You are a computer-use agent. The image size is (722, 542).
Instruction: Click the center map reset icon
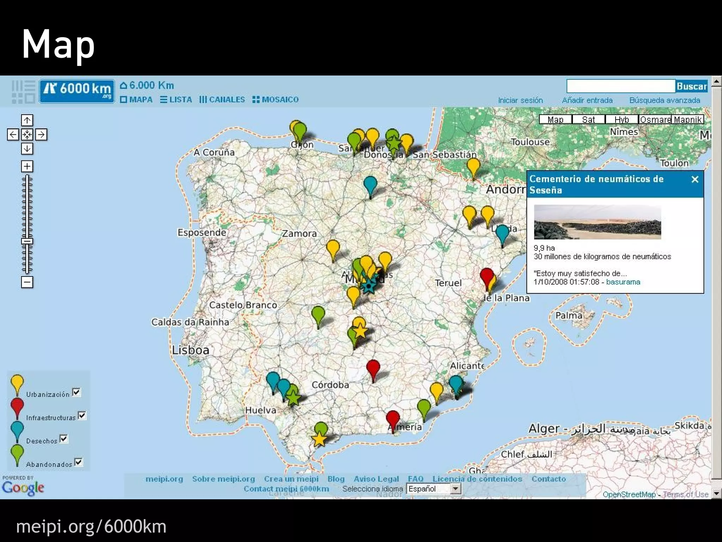coord(27,134)
